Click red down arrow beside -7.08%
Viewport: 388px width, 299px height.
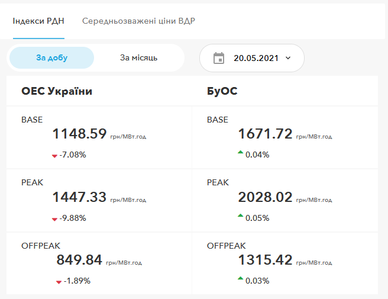[x=54, y=156]
